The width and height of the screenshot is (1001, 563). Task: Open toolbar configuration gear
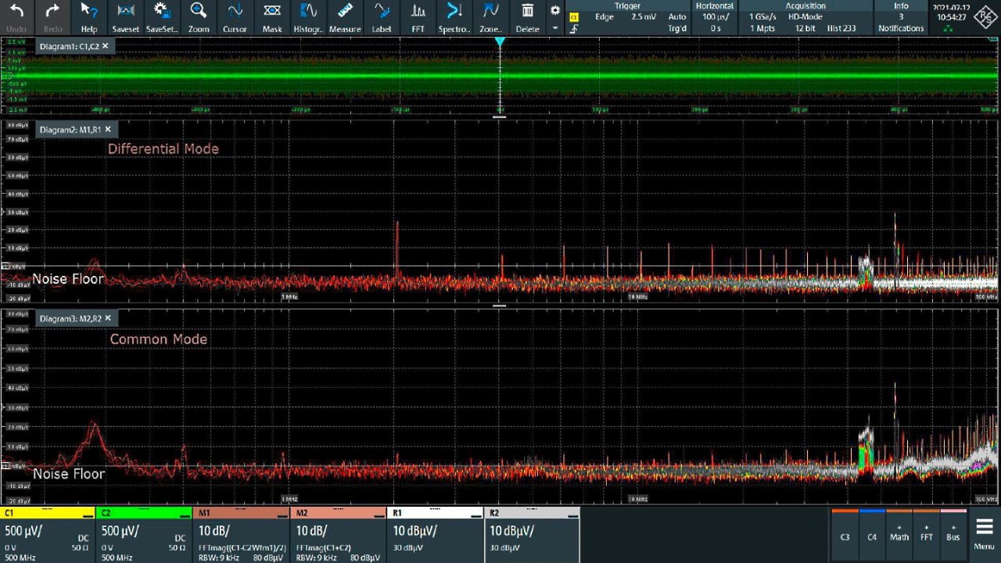555,10
